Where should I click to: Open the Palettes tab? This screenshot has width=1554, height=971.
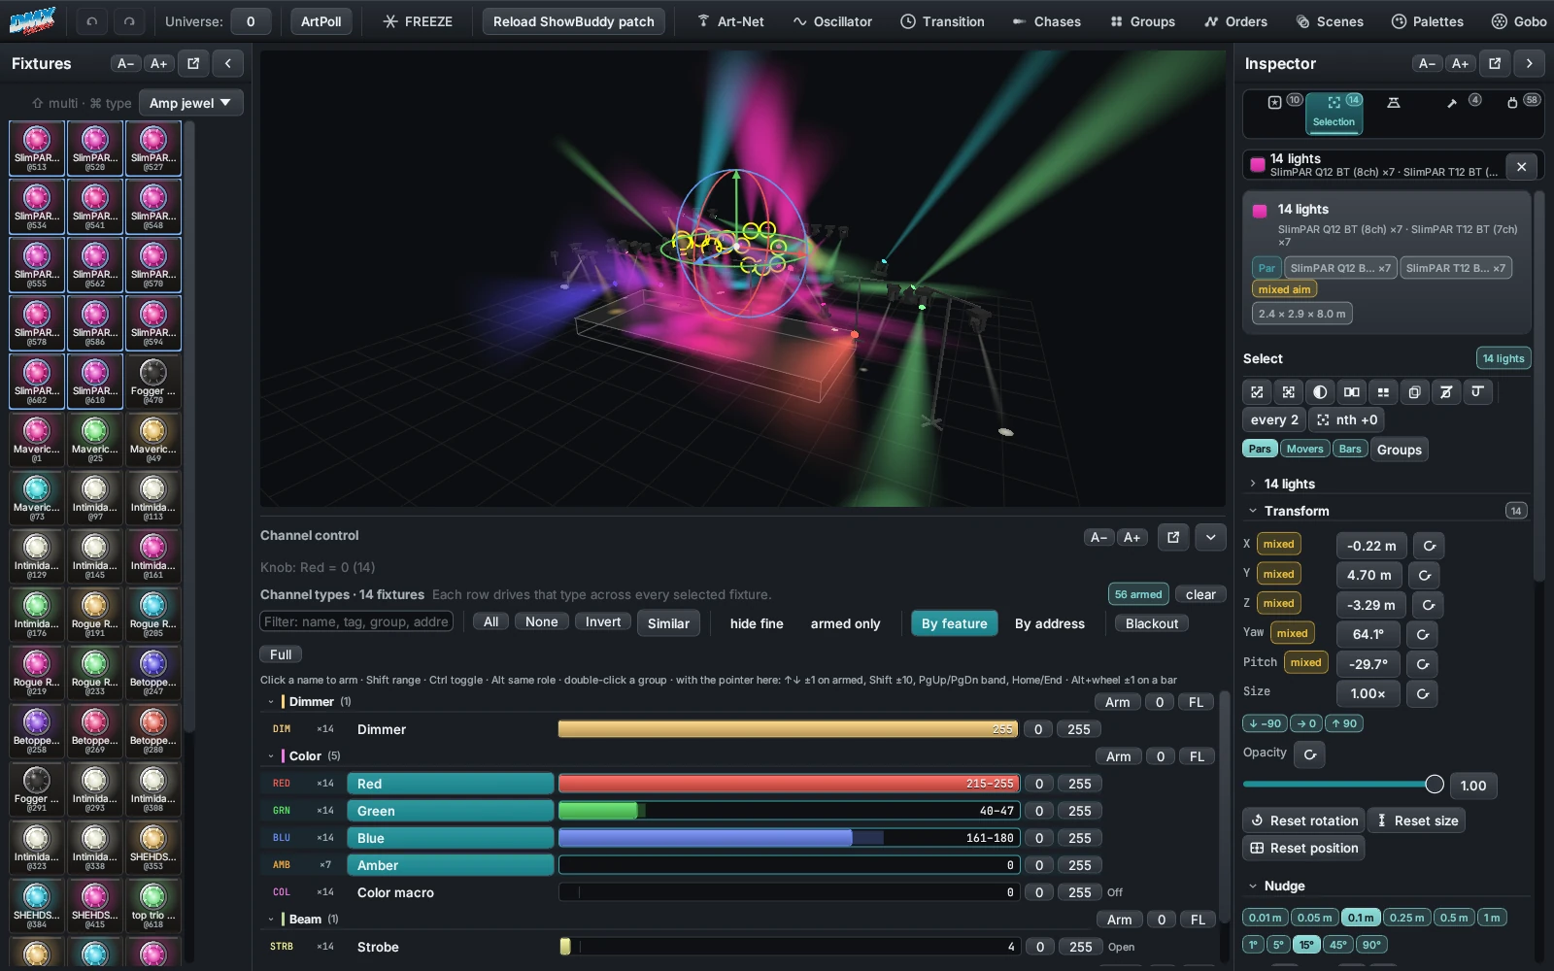click(1427, 21)
